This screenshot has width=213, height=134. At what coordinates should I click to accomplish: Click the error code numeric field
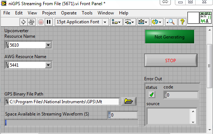[x=182, y=95]
